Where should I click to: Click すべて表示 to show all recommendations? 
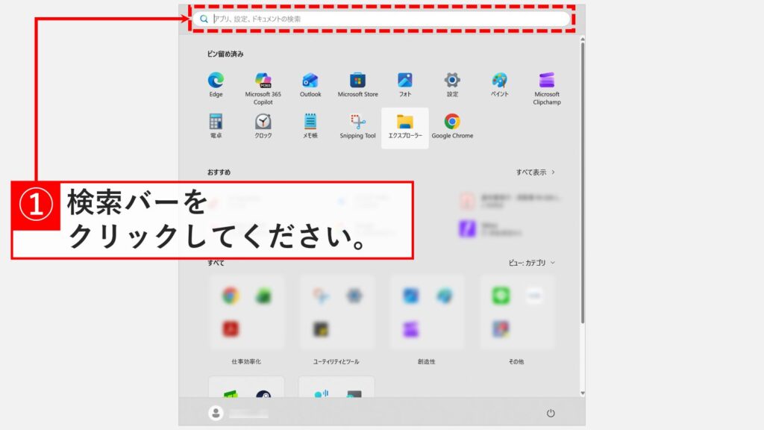click(x=536, y=170)
